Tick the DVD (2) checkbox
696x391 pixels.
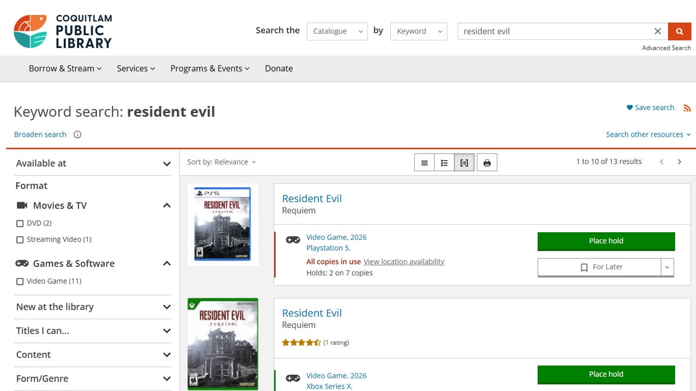[x=20, y=224]
